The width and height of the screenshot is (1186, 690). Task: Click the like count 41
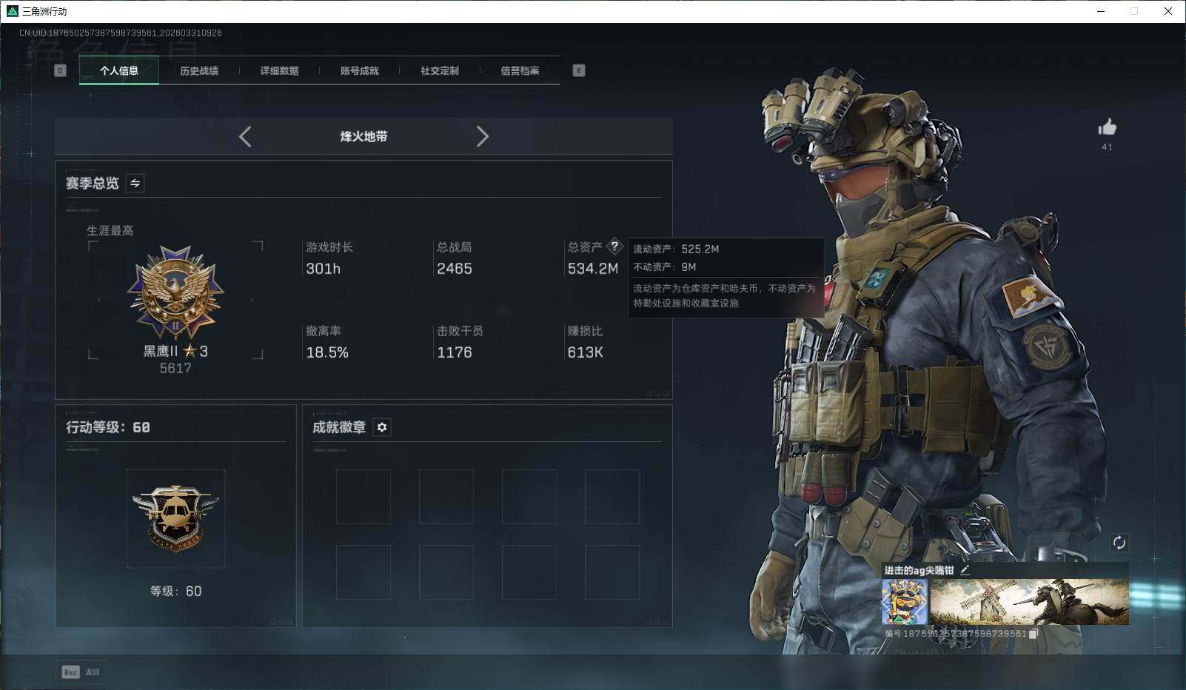[x=1108, y=147]
